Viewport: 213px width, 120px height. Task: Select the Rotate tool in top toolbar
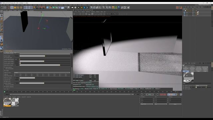[18, 7]
